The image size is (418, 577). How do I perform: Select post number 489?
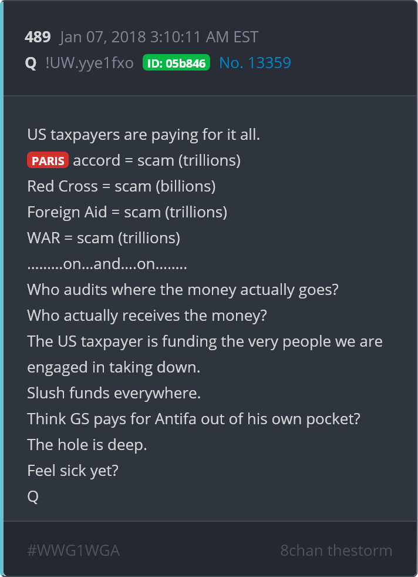click(x=38, y=37)
